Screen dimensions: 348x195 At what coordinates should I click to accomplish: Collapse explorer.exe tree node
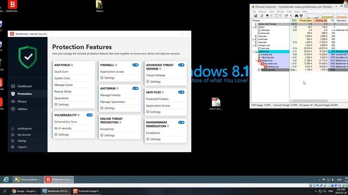(x=253, y=51)
